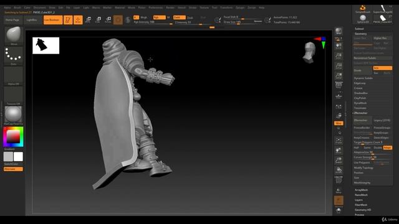Click the Move view icon in right shelf
Viewport: 399px width, 224px height.
click(339, 151)
